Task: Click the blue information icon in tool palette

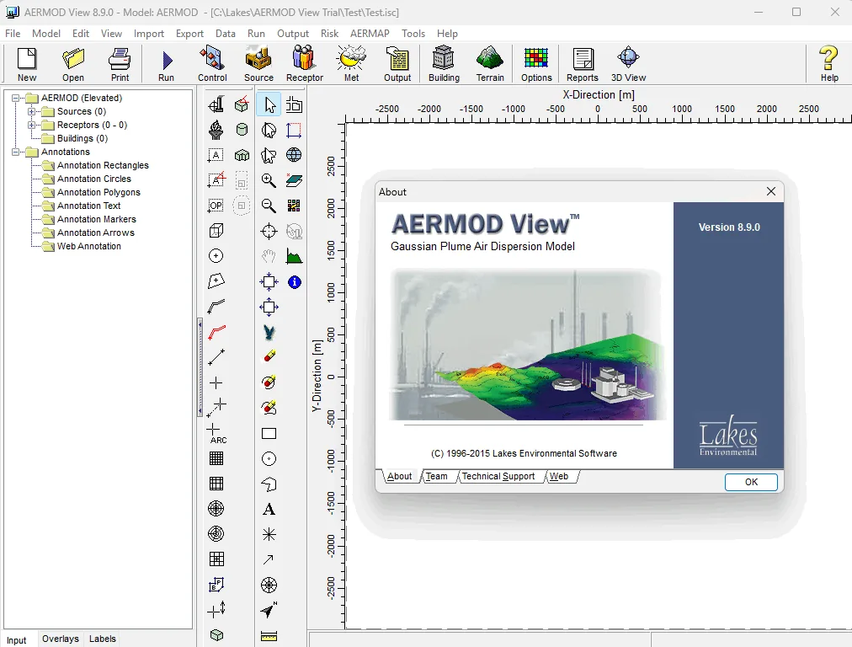Action: click(295, 282)
